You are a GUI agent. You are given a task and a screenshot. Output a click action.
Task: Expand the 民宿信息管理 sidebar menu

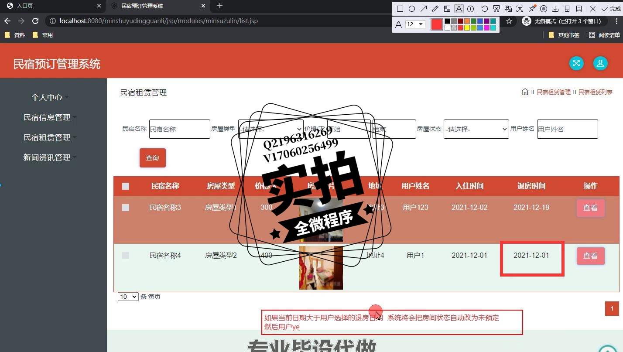50,117
